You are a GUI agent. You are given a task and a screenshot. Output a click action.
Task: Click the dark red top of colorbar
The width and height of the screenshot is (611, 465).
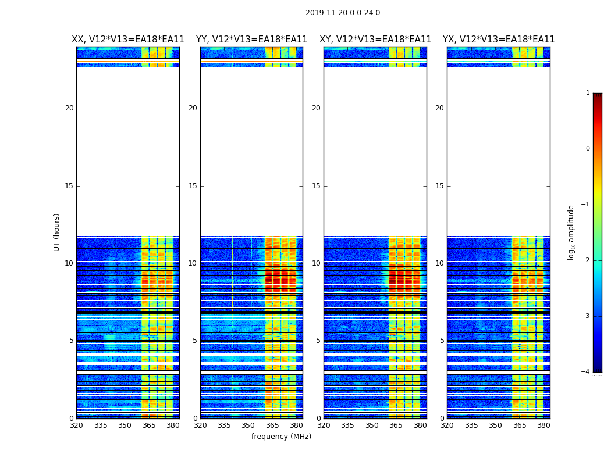tap(598, 96)
